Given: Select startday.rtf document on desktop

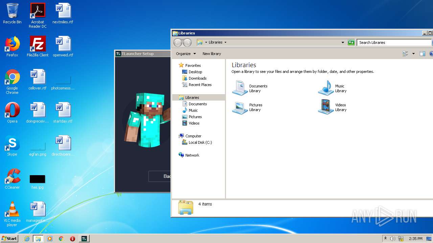Looking at the screenshot, I should (x=63, y=113).
